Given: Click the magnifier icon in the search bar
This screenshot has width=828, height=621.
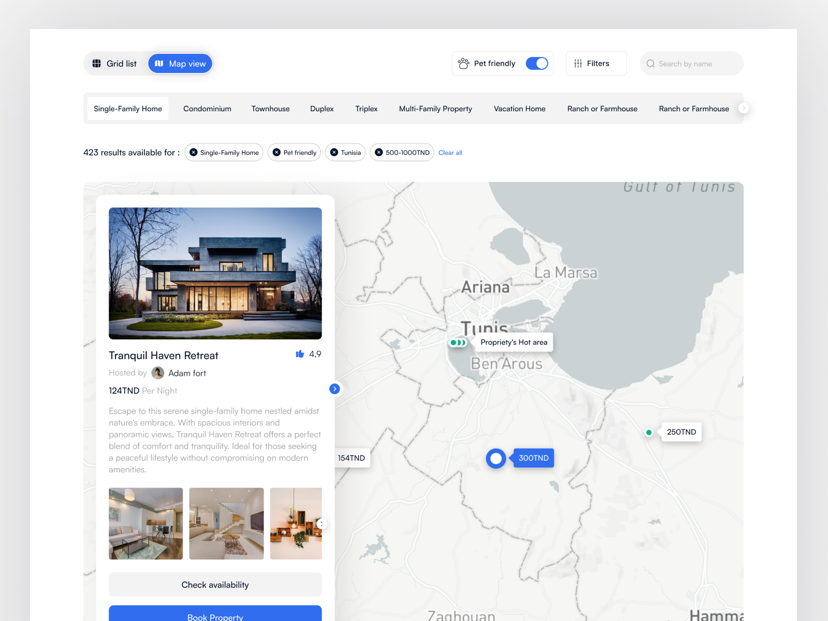Looking at the screenshot, I should point(650,63).
